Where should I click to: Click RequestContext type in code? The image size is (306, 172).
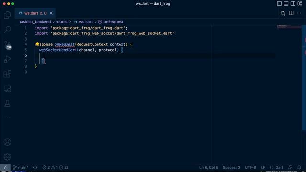tap(92, 44)
